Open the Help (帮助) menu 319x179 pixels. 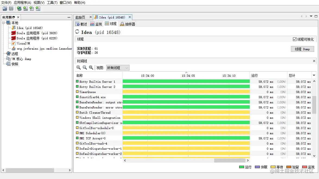click(x=80, y=3)
